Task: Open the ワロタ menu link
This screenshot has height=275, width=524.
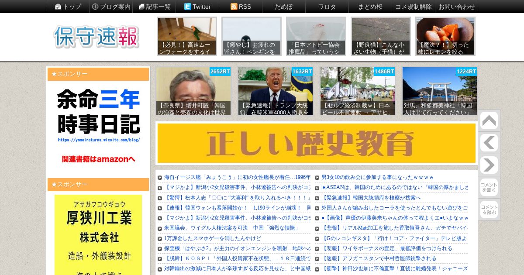Action: tap(327, 7)
